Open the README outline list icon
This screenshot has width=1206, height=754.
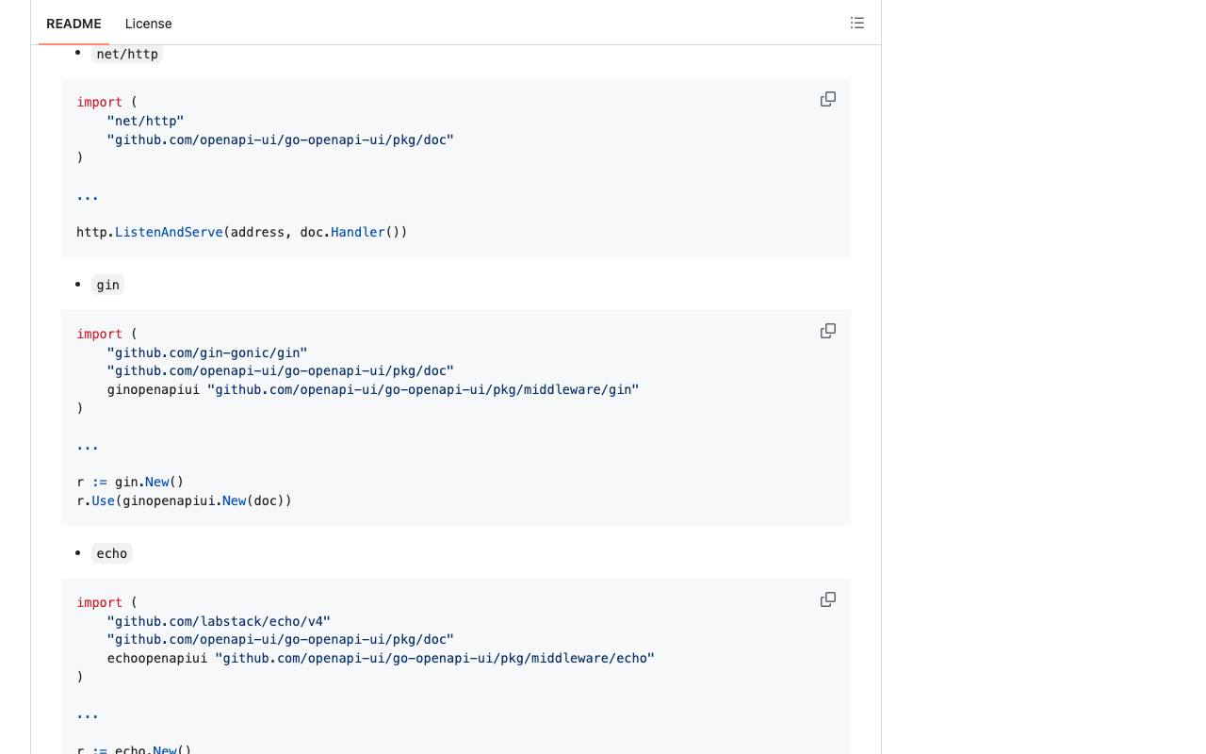pos(857,23)
